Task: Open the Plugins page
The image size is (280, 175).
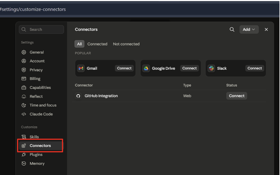Action: [x=42, y=154]
